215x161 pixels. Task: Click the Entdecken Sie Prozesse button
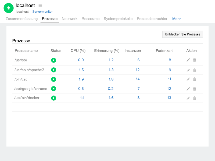[183, 34]
